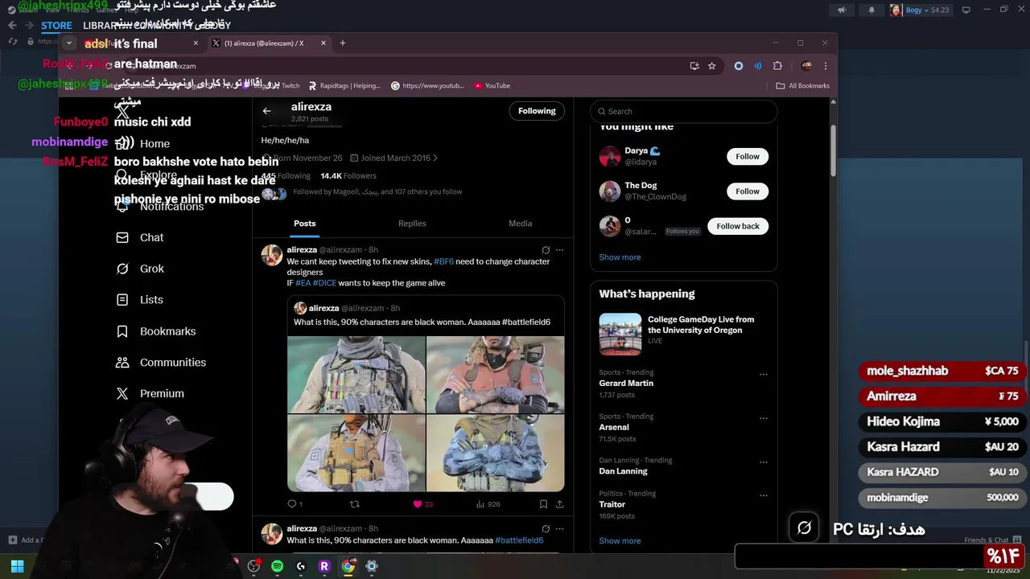
Task: Open the All Bookmarks folder
Action: click(x=802, y=85)
